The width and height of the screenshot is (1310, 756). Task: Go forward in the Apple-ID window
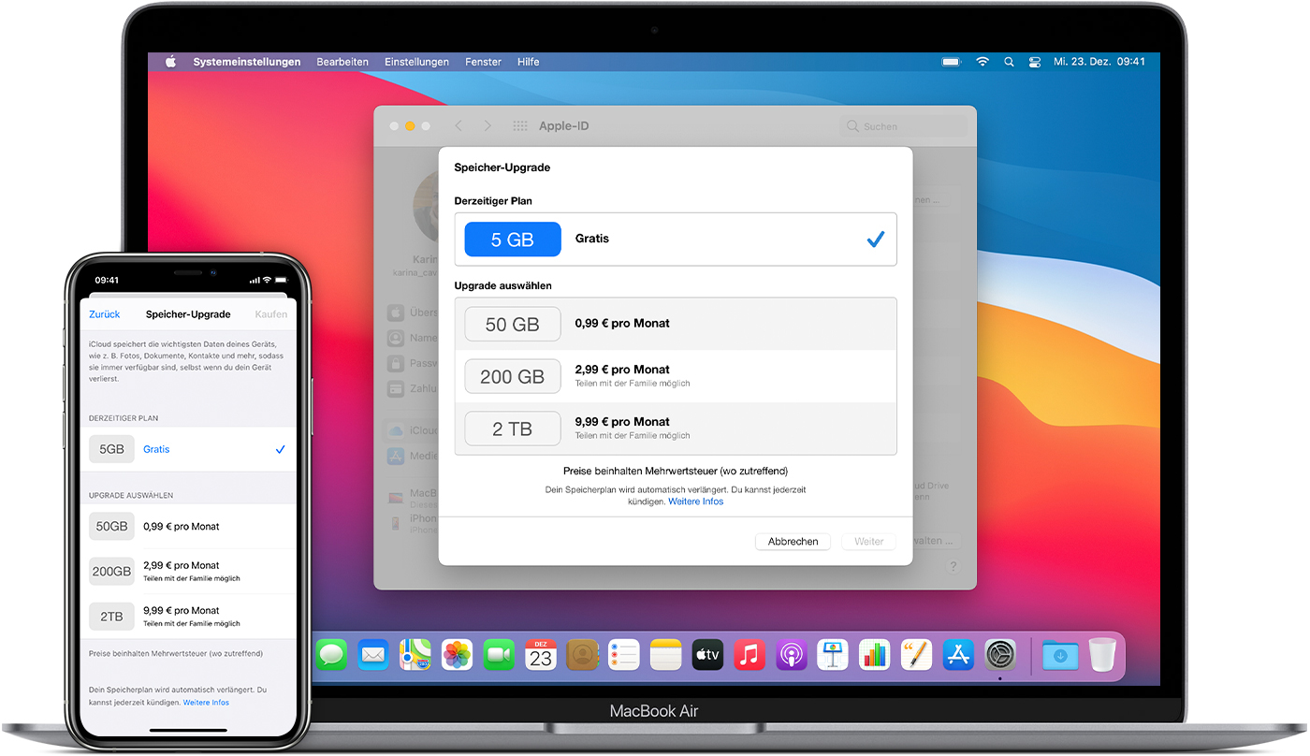[487, 126]
